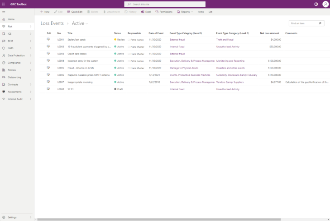
Task: Click the Contracts document icon
Action: pos(4,84)
